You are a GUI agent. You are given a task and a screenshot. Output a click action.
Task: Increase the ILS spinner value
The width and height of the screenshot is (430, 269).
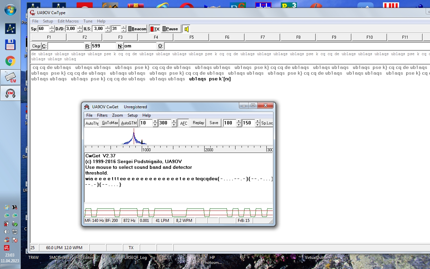point(107,27)
